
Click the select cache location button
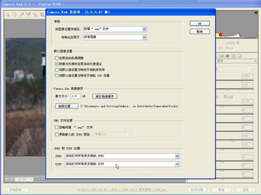[67, 106]
